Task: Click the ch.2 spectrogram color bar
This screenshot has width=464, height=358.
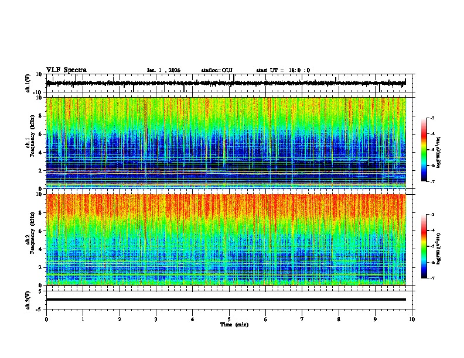Action: (x=424, y=246)
